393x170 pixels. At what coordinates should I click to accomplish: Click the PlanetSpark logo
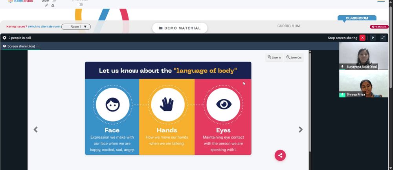[20, 1]
